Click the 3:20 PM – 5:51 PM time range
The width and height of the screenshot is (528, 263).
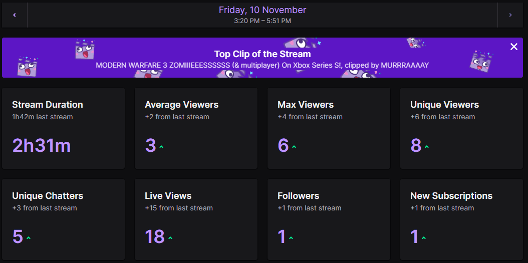click(x=262, y=21)
